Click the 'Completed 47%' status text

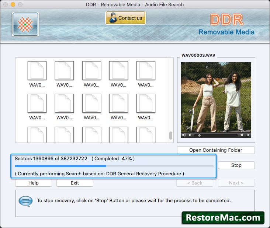113,158
